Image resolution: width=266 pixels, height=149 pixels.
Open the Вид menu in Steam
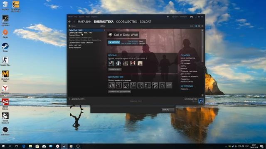tap(76, 17)
